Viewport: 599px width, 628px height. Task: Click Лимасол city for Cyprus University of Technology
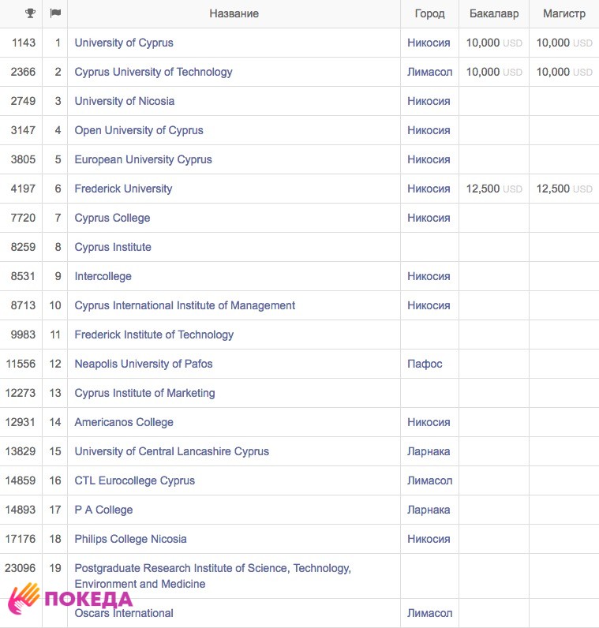click(x=429, y=72)
